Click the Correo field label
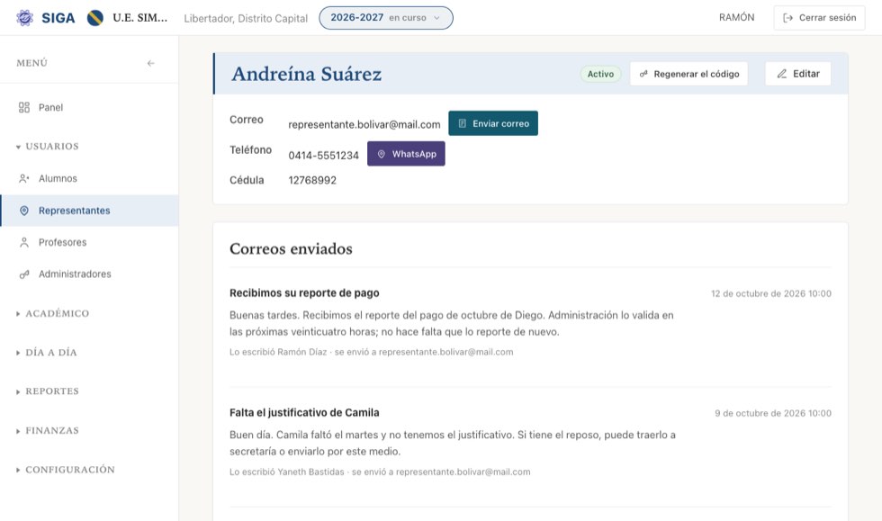The image size is (882, 521). [x=247, y=120]
